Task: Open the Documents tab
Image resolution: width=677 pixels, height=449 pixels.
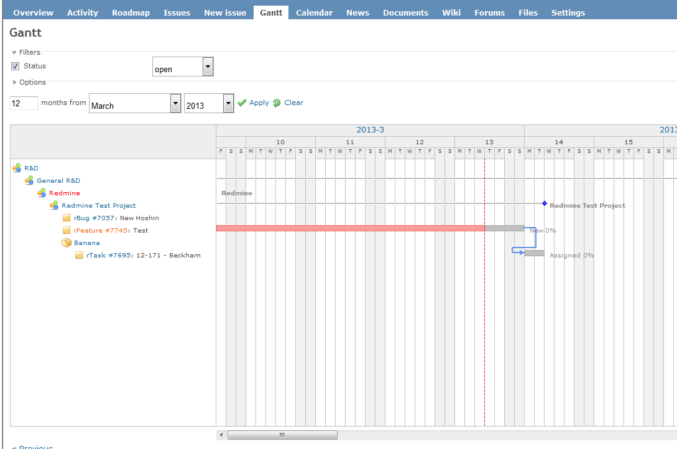Action: (x=406, y=13)
